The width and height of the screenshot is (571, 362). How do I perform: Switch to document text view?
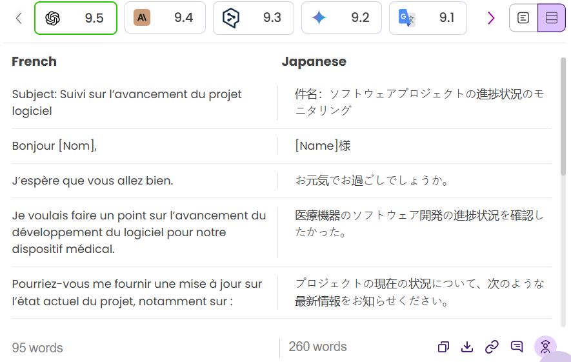point(523,18)
